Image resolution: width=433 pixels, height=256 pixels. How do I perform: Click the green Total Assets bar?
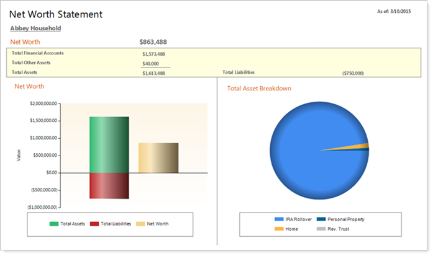(x=109, y=144)
